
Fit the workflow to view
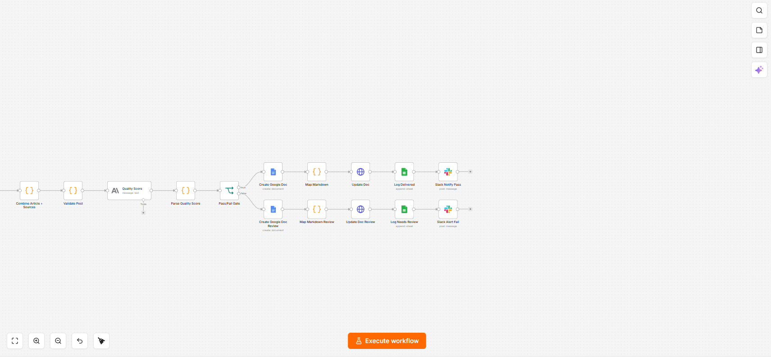[x=15, y=341]
